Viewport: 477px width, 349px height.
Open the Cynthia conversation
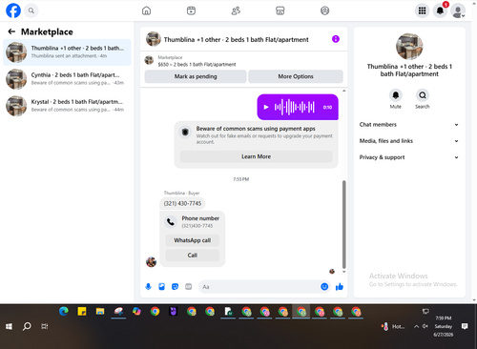[67, 79]
